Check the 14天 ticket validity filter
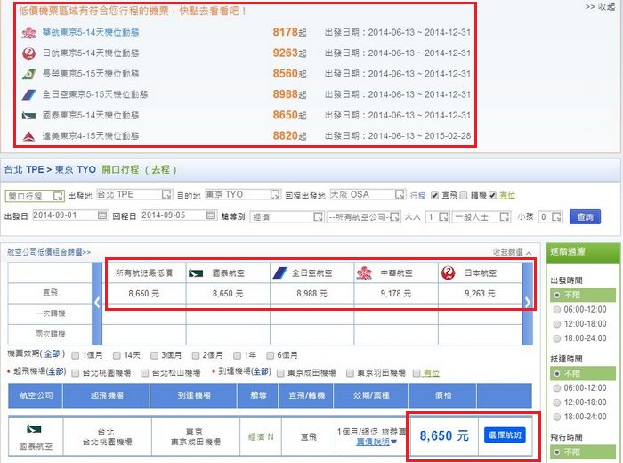The width and height of the screenshot is (623, 463). coord(117,355)
